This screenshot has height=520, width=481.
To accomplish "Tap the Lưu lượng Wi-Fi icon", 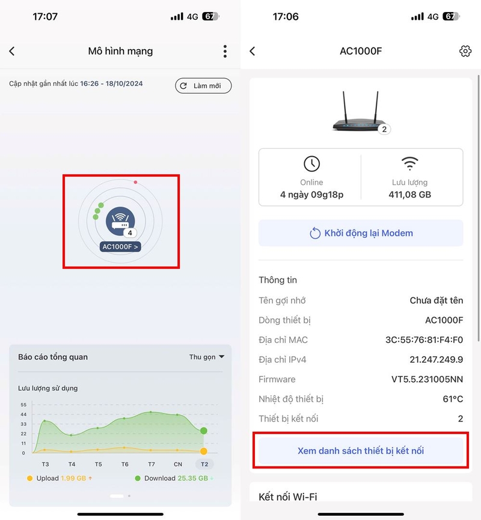I will click(410, 163).
